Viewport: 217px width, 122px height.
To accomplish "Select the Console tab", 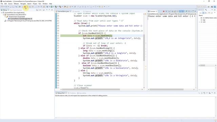I will point(152,11).
